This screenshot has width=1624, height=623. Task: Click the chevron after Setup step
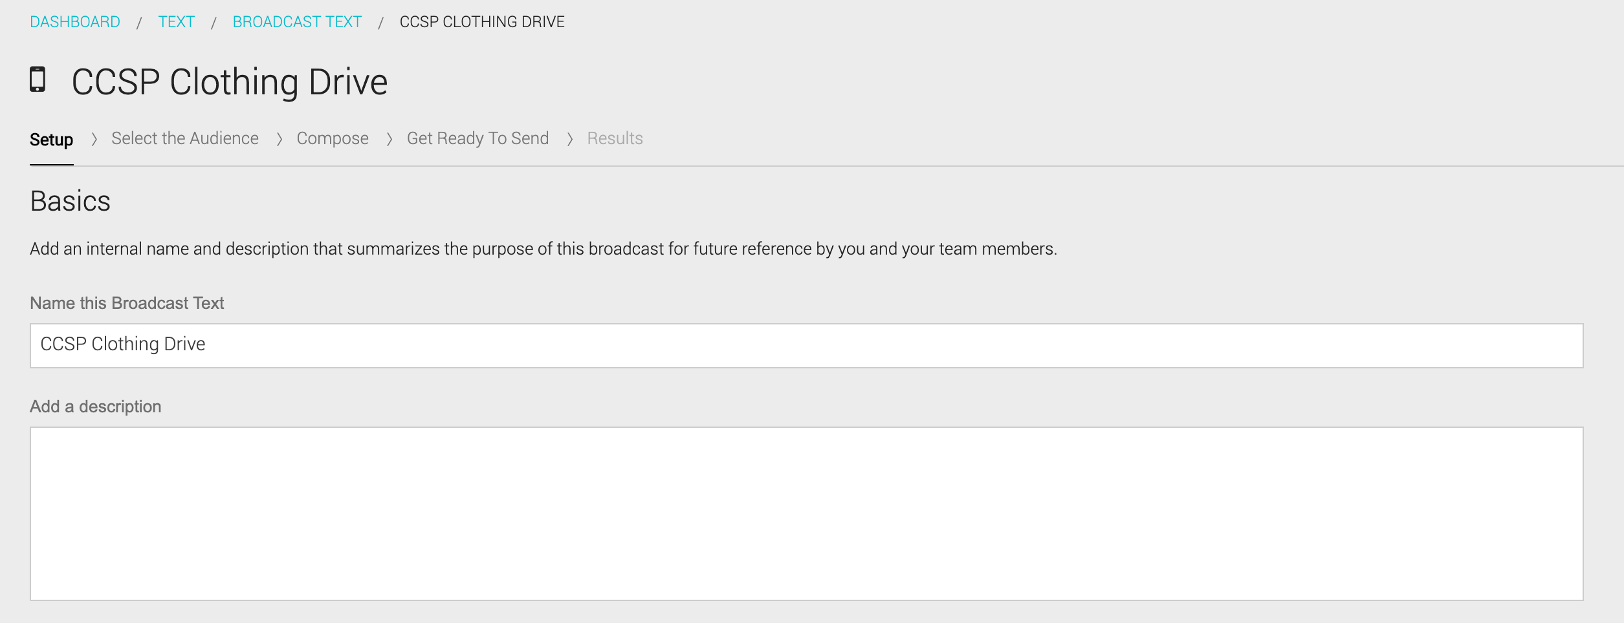click(94, 139)
